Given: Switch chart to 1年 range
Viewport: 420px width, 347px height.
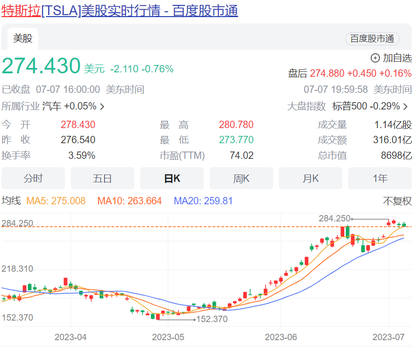Looking at the screenshot, I should coord(380,178).
